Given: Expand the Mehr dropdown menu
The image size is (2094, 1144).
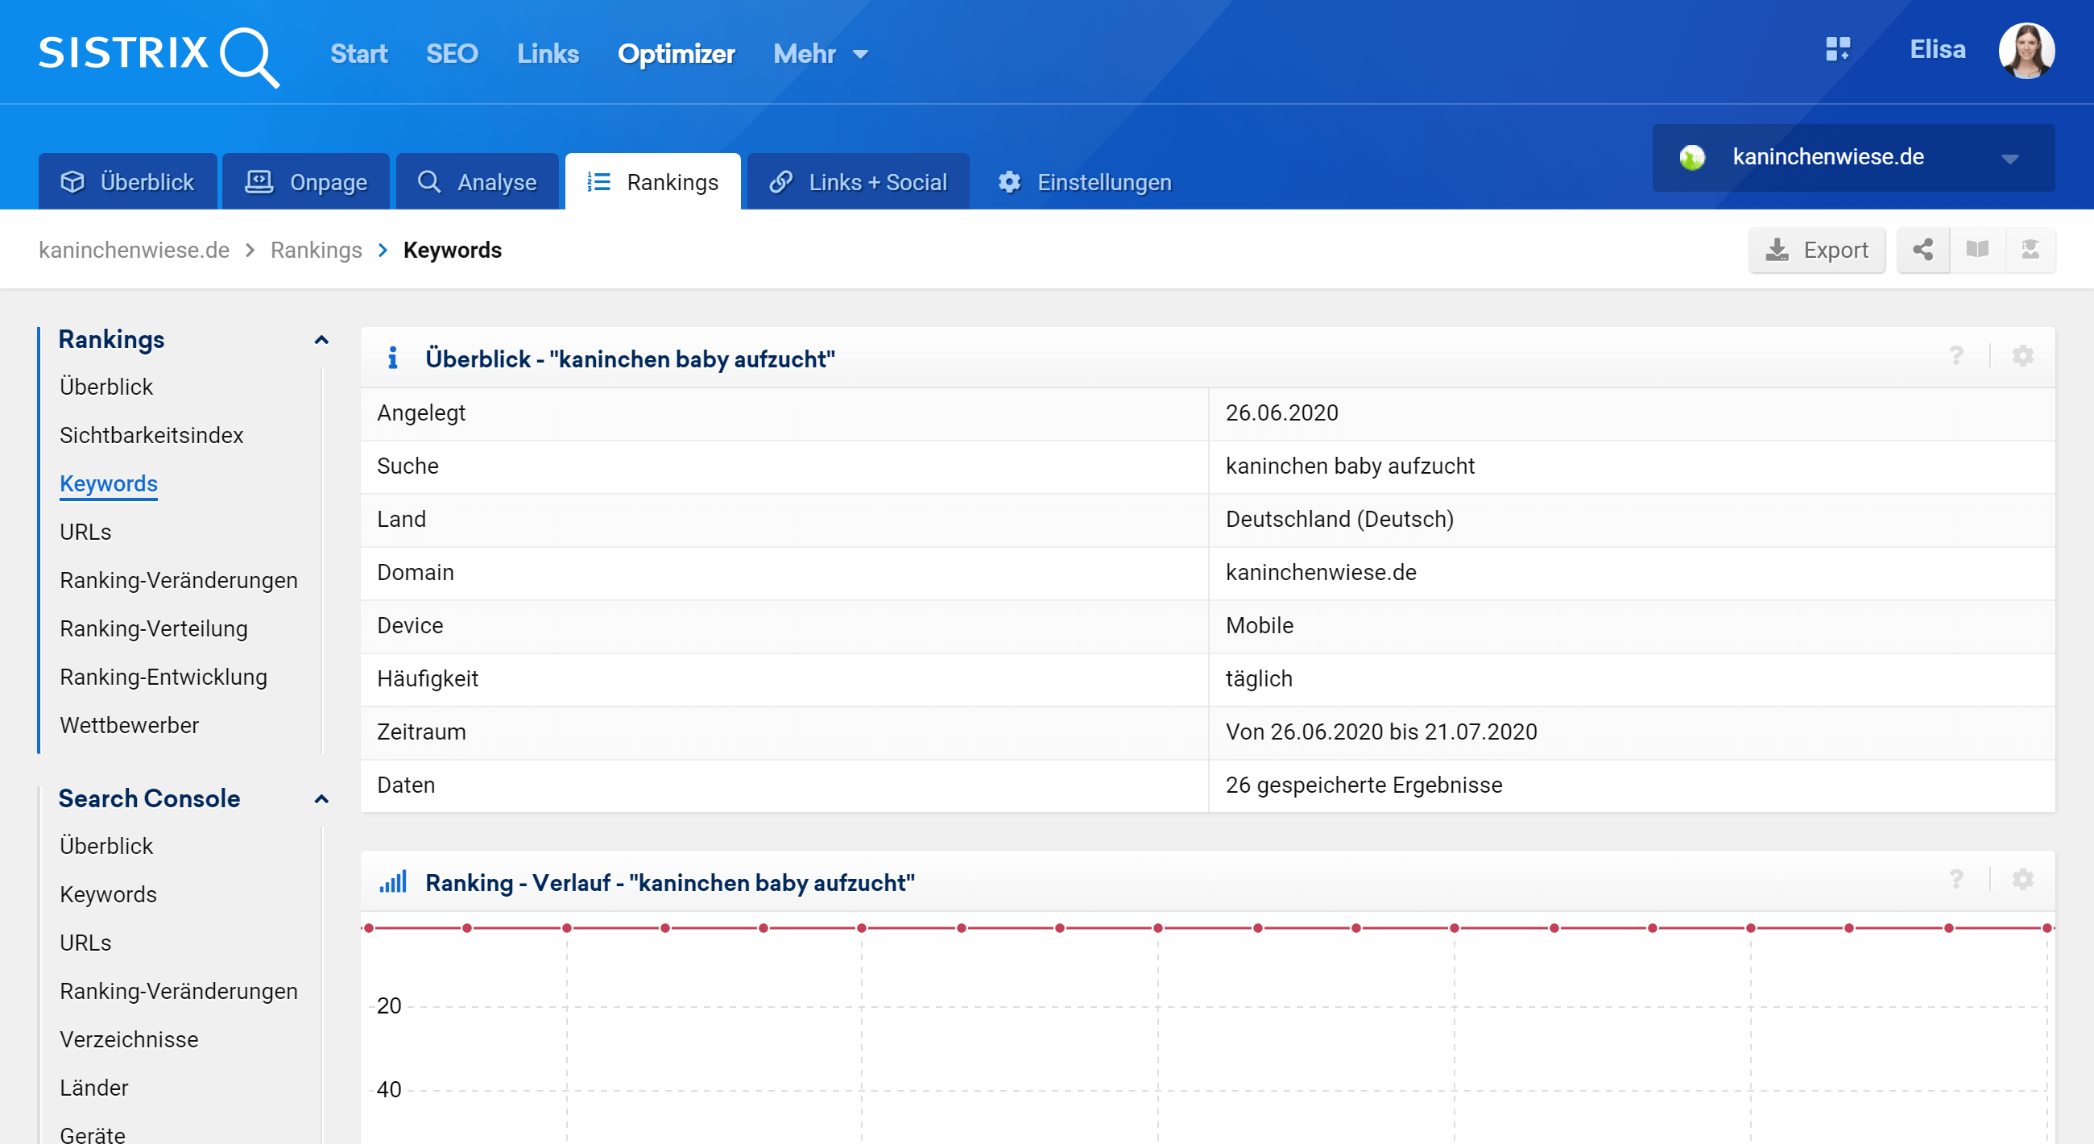Looking at the screenshot, I should (x=820, y=54).
